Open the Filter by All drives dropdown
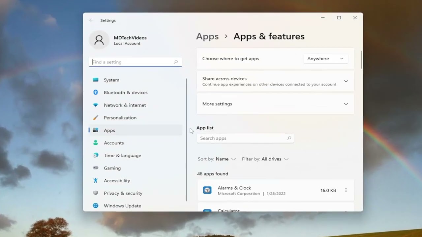This screenshot has height=237, width=422. tap(265, 159)
